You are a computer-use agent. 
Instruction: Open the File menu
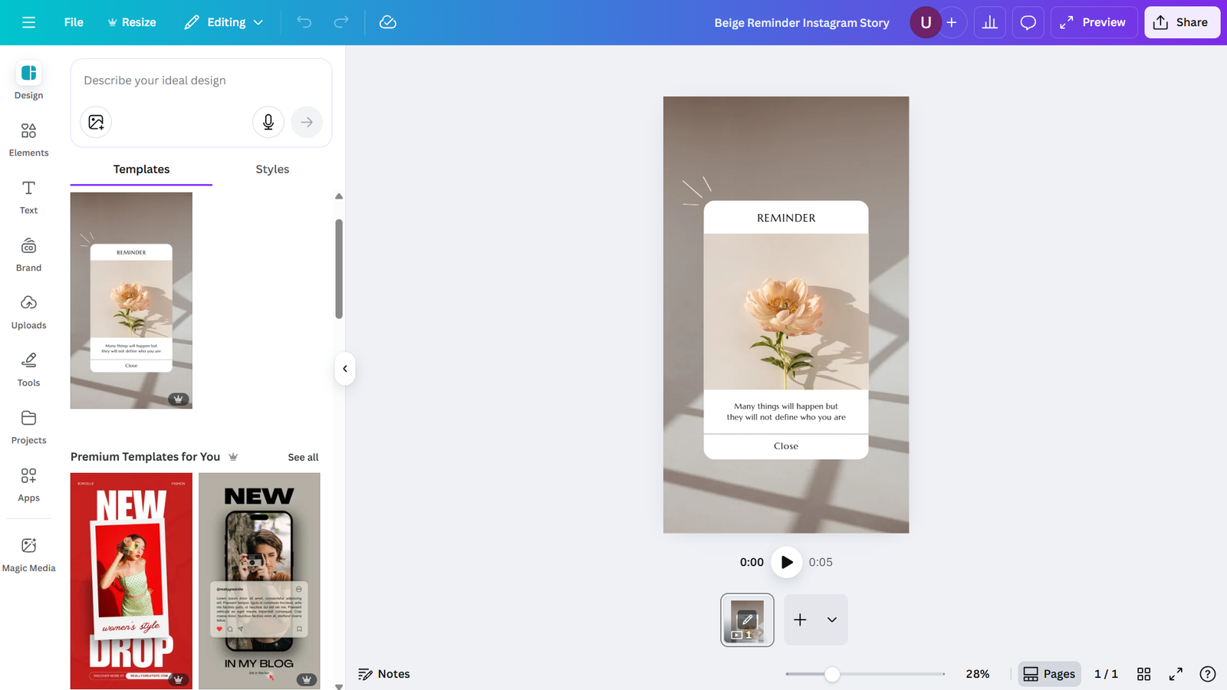pos(74,22)
